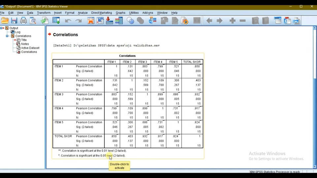The width and height of the screenshot is (317, 178).
Task: Open a file with the folder icon
Action: [x=5, y=20]
